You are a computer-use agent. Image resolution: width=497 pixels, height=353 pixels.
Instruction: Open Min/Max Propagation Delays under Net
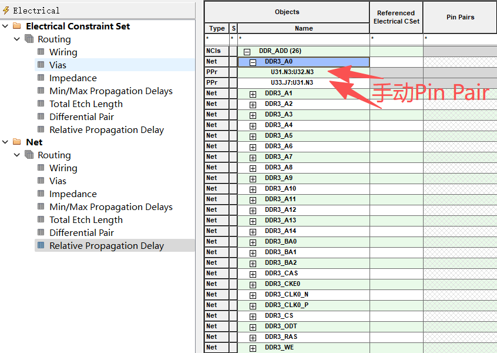[110, 207]
